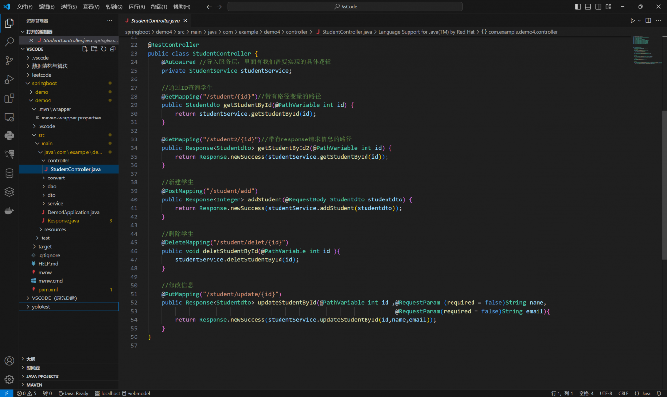Toggle secondary side bar visibility
Viewport: 667px width, 397px height.
pos(598,7)
